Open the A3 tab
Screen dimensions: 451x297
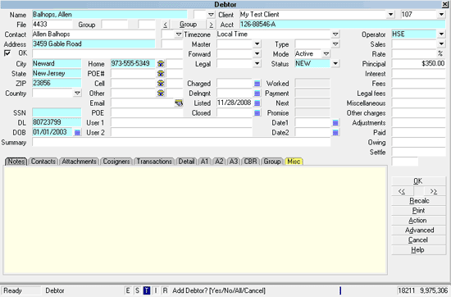coord(234,162)
